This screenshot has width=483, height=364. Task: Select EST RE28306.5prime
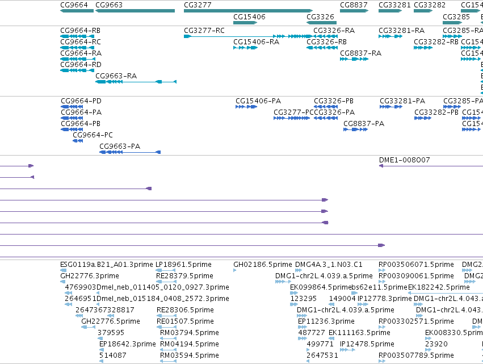tap(167, 316)
